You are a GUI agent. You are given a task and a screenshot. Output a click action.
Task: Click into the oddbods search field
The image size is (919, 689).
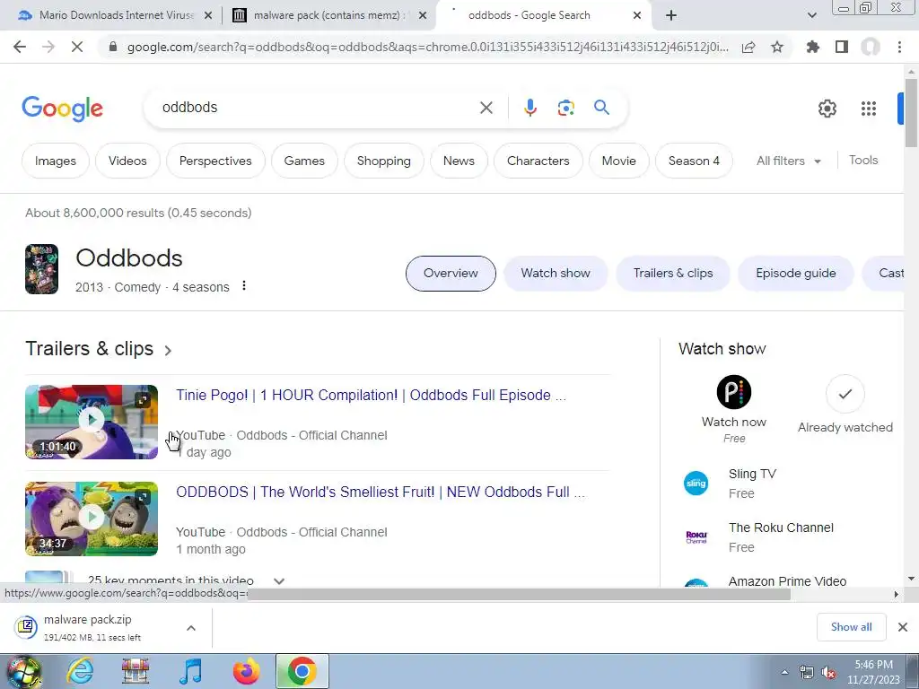coord(317,108)
